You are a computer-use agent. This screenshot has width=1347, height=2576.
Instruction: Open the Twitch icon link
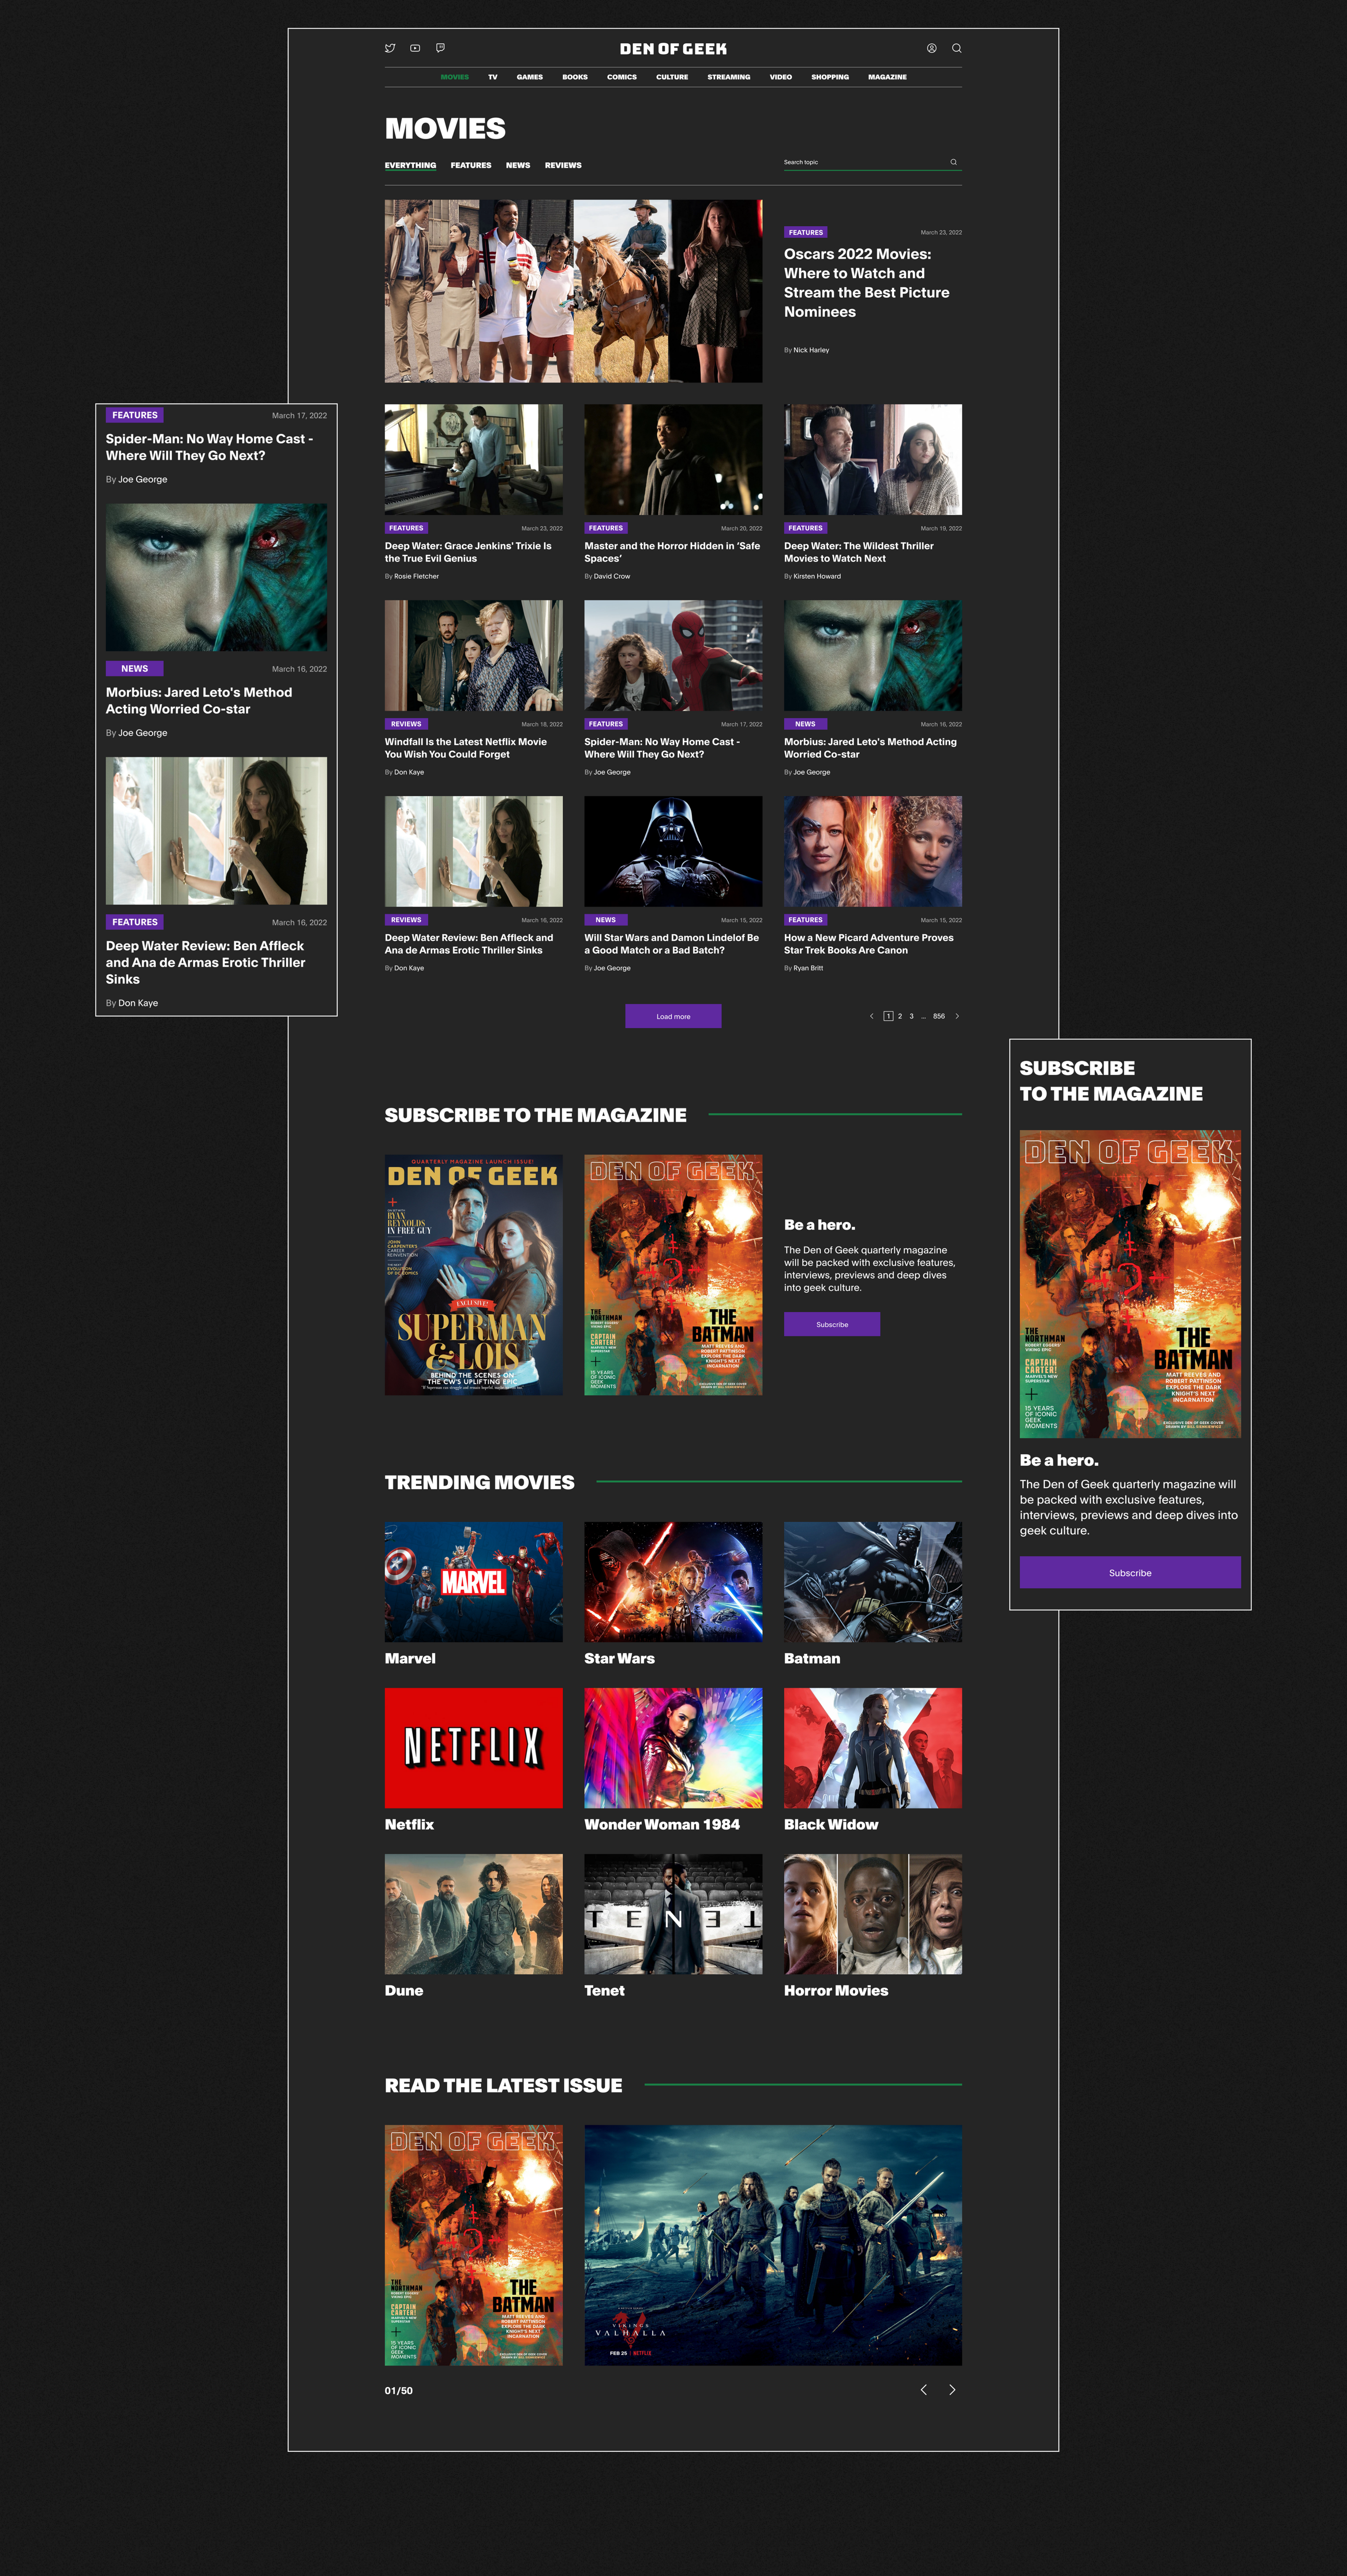440,48
